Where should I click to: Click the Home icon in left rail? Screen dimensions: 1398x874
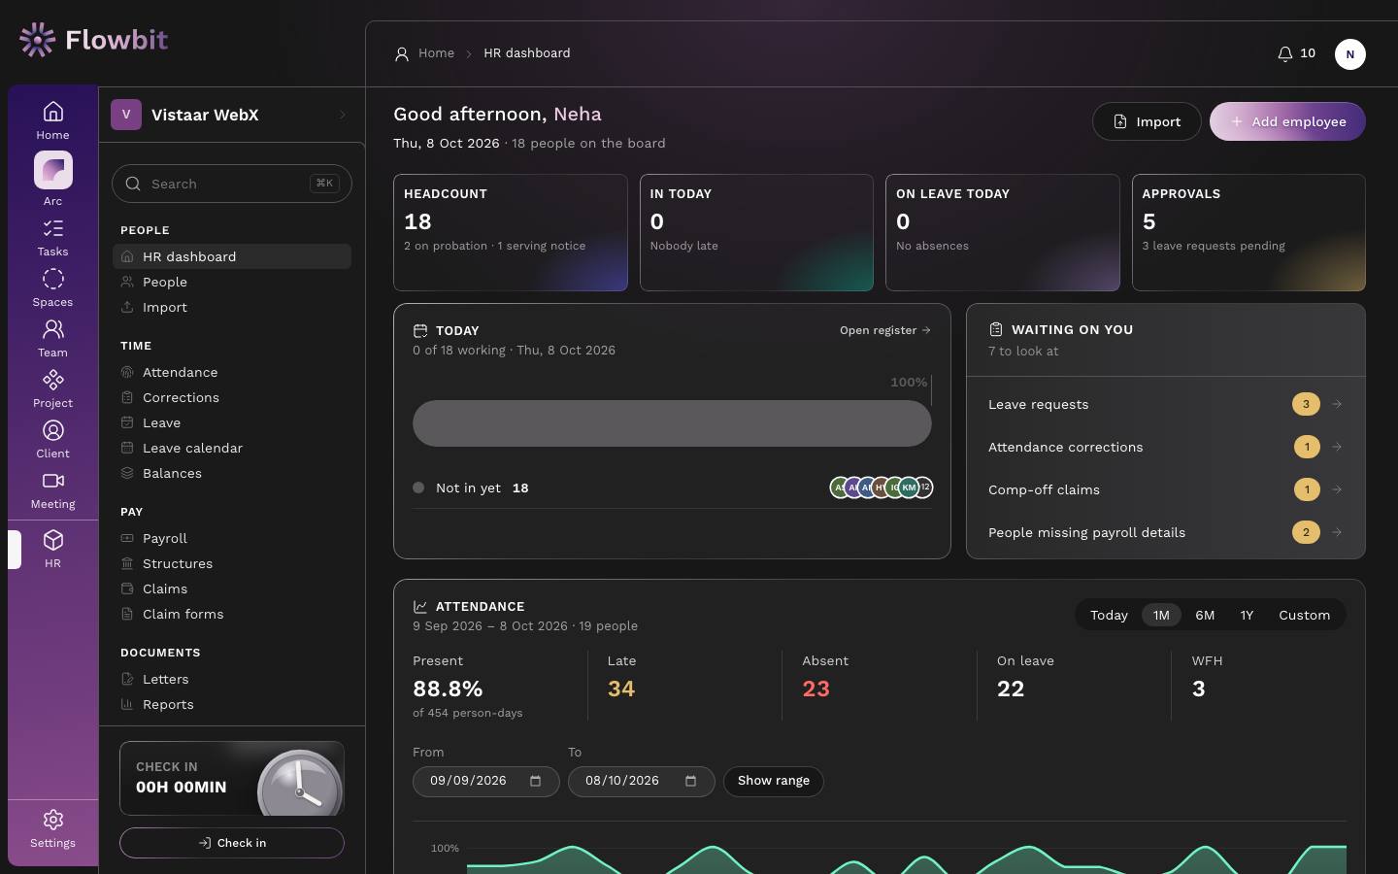pyautogui.click(x=52, y=111)
